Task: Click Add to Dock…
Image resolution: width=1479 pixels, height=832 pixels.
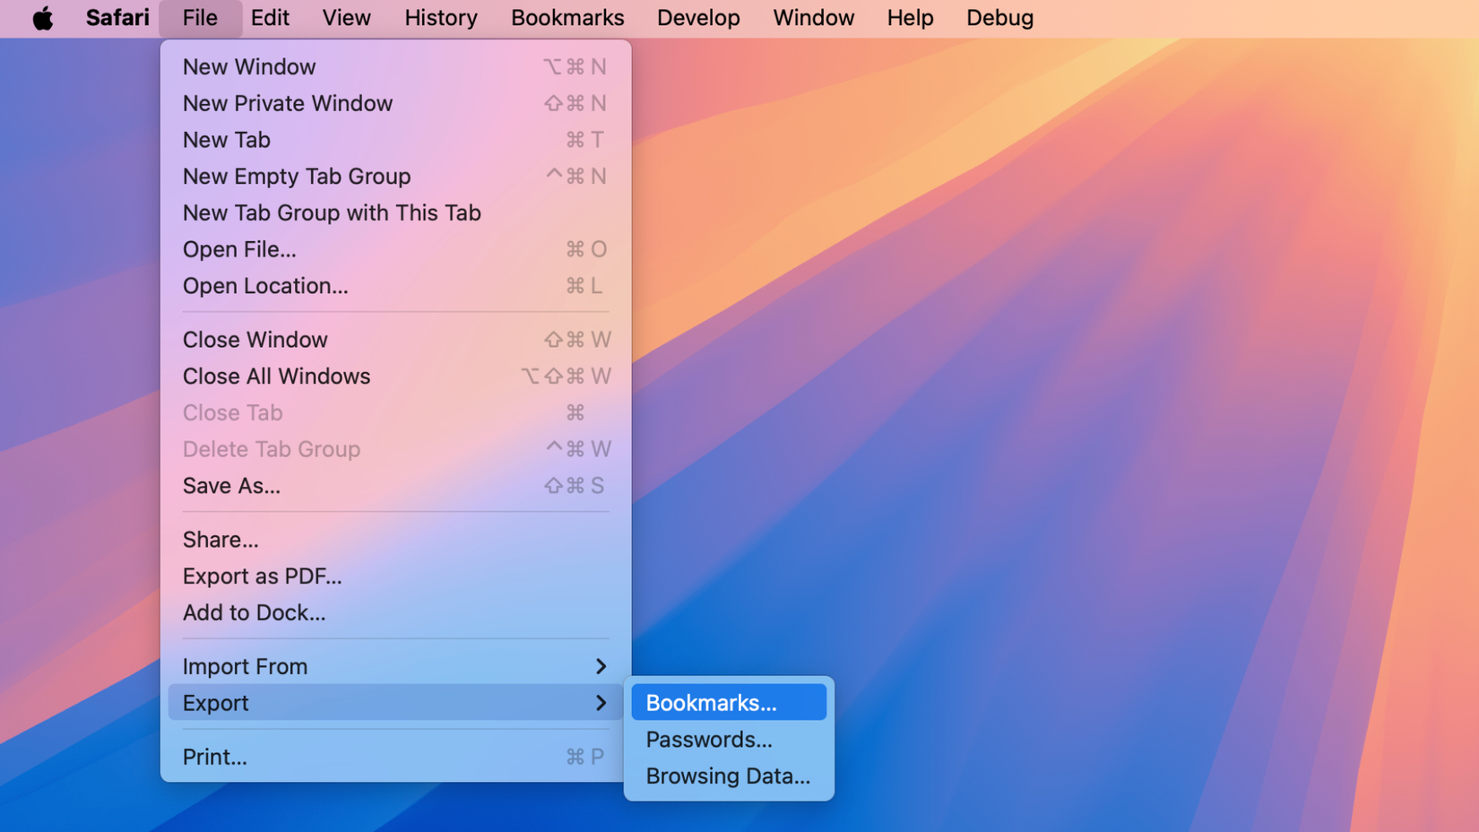Action: 395,613
